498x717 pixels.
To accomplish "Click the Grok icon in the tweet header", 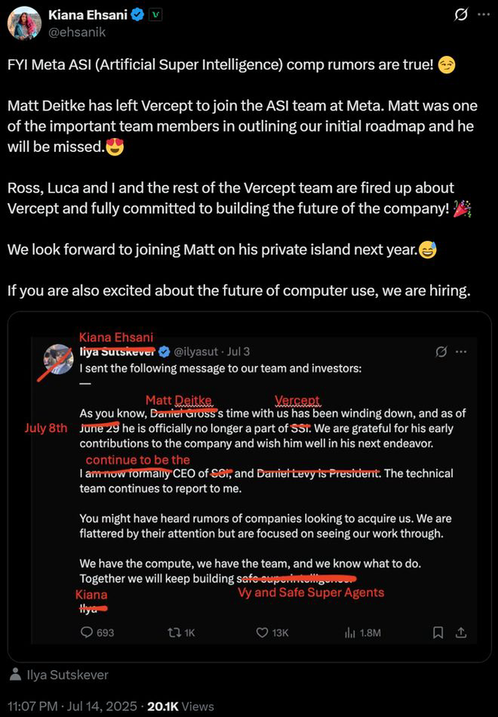I will tap(461, 14).
